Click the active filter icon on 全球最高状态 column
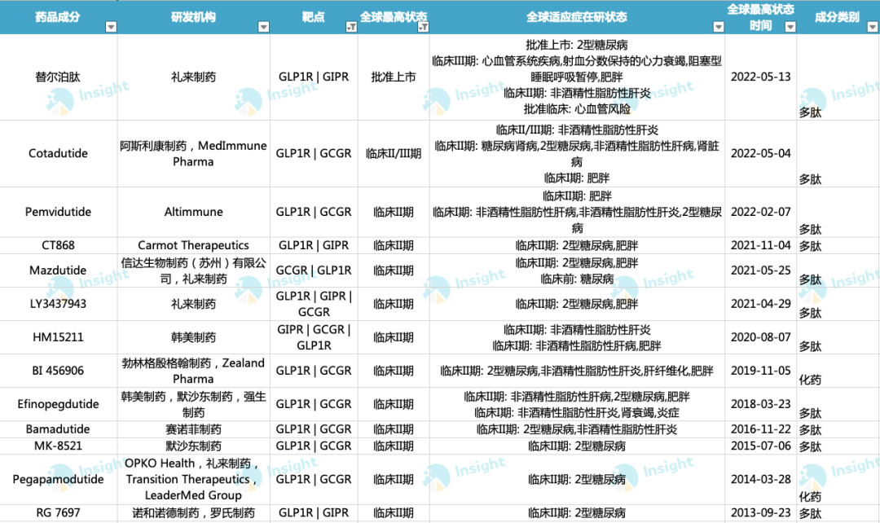 pos(423,27)
